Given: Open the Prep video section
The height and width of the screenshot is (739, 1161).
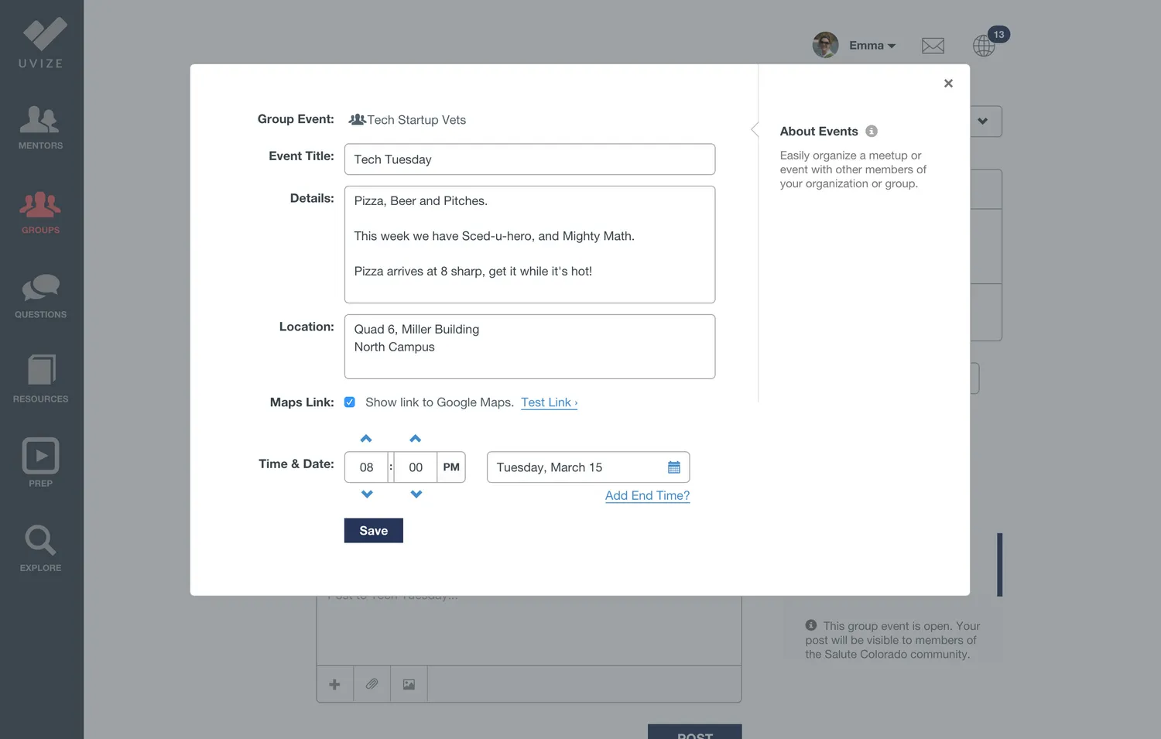Looking at the screenshot, I should point(40,464).
